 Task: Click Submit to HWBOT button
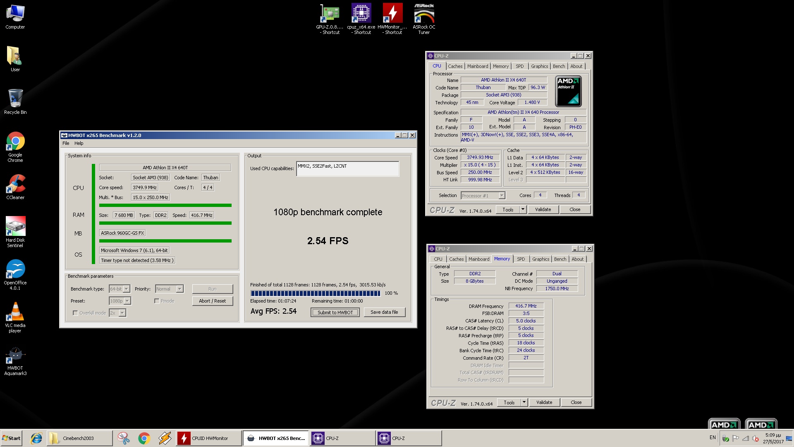[x=335, y=312]
